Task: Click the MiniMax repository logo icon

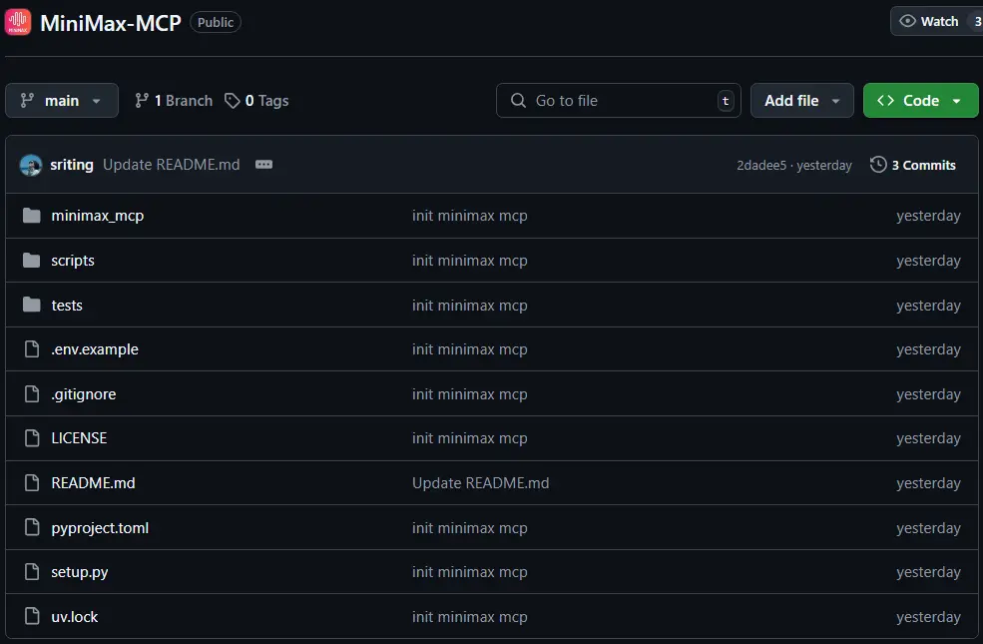Action: 18,22
